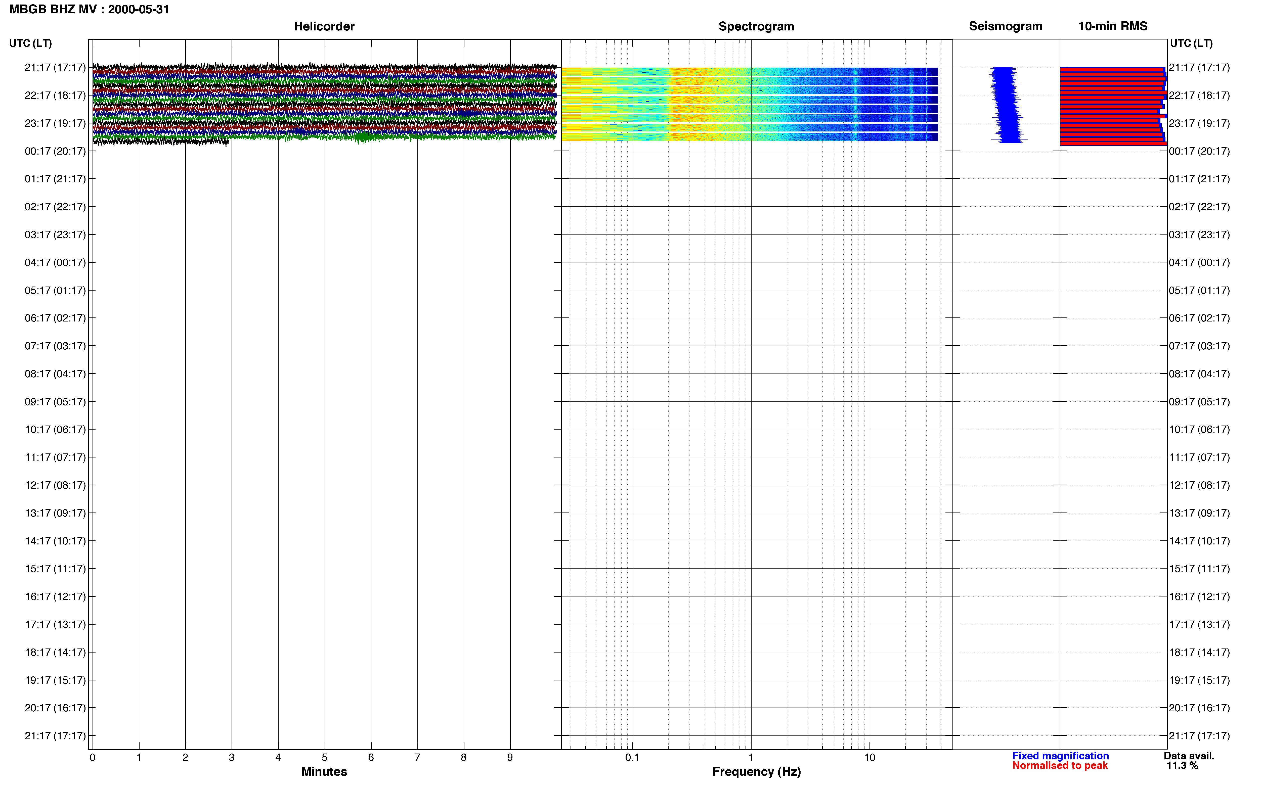Click left time label '01:17 (21:17)'
The width and height of the screenshot is (1262, 789).
[x=55, y=179]
